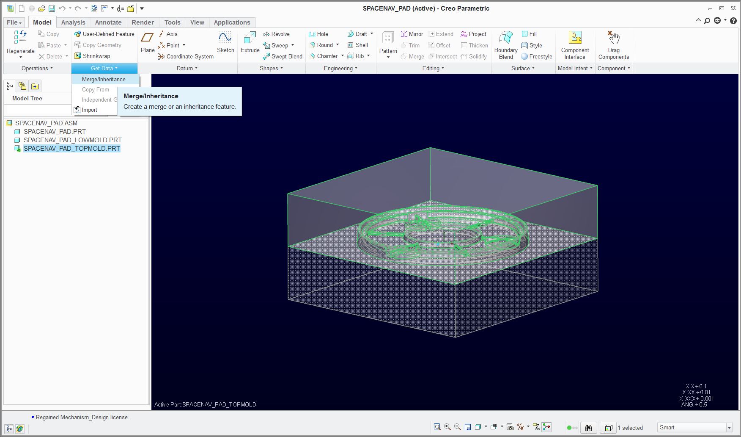Click the Style surface button
741x437 pixels.
pos(532,45)
